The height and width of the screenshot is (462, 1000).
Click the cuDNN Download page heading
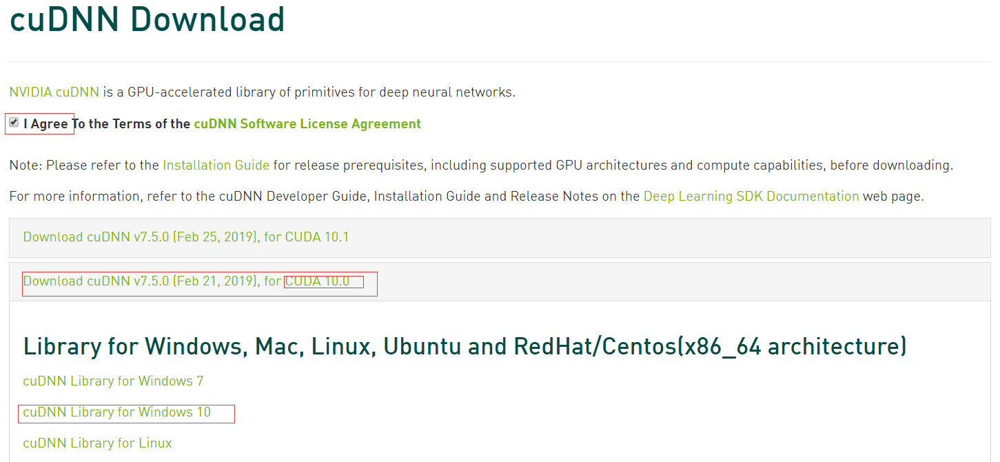point(147,19)
